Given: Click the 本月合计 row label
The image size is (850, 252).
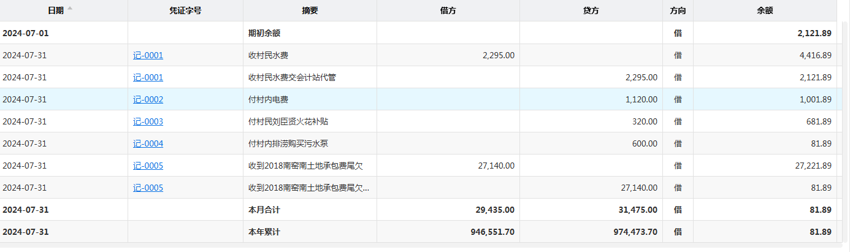Looking at the screenshot, I should tap(264, 210).
